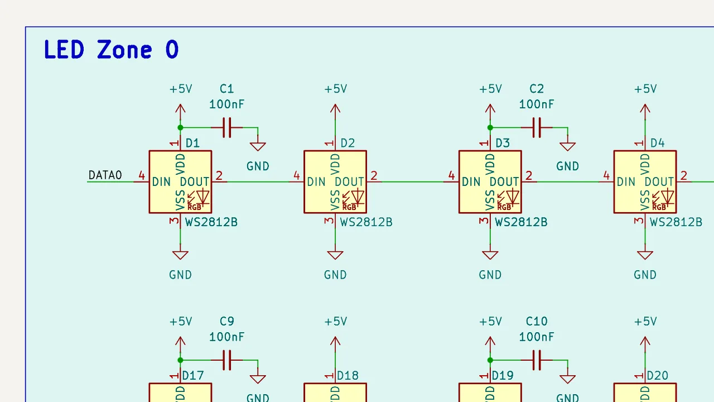This screenshot has width=714, height=402.
Task: Click the C1 reference text
Action: point(226,89)
